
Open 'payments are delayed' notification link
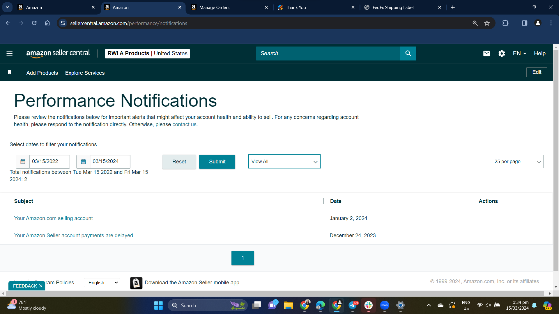pos(74,235)
